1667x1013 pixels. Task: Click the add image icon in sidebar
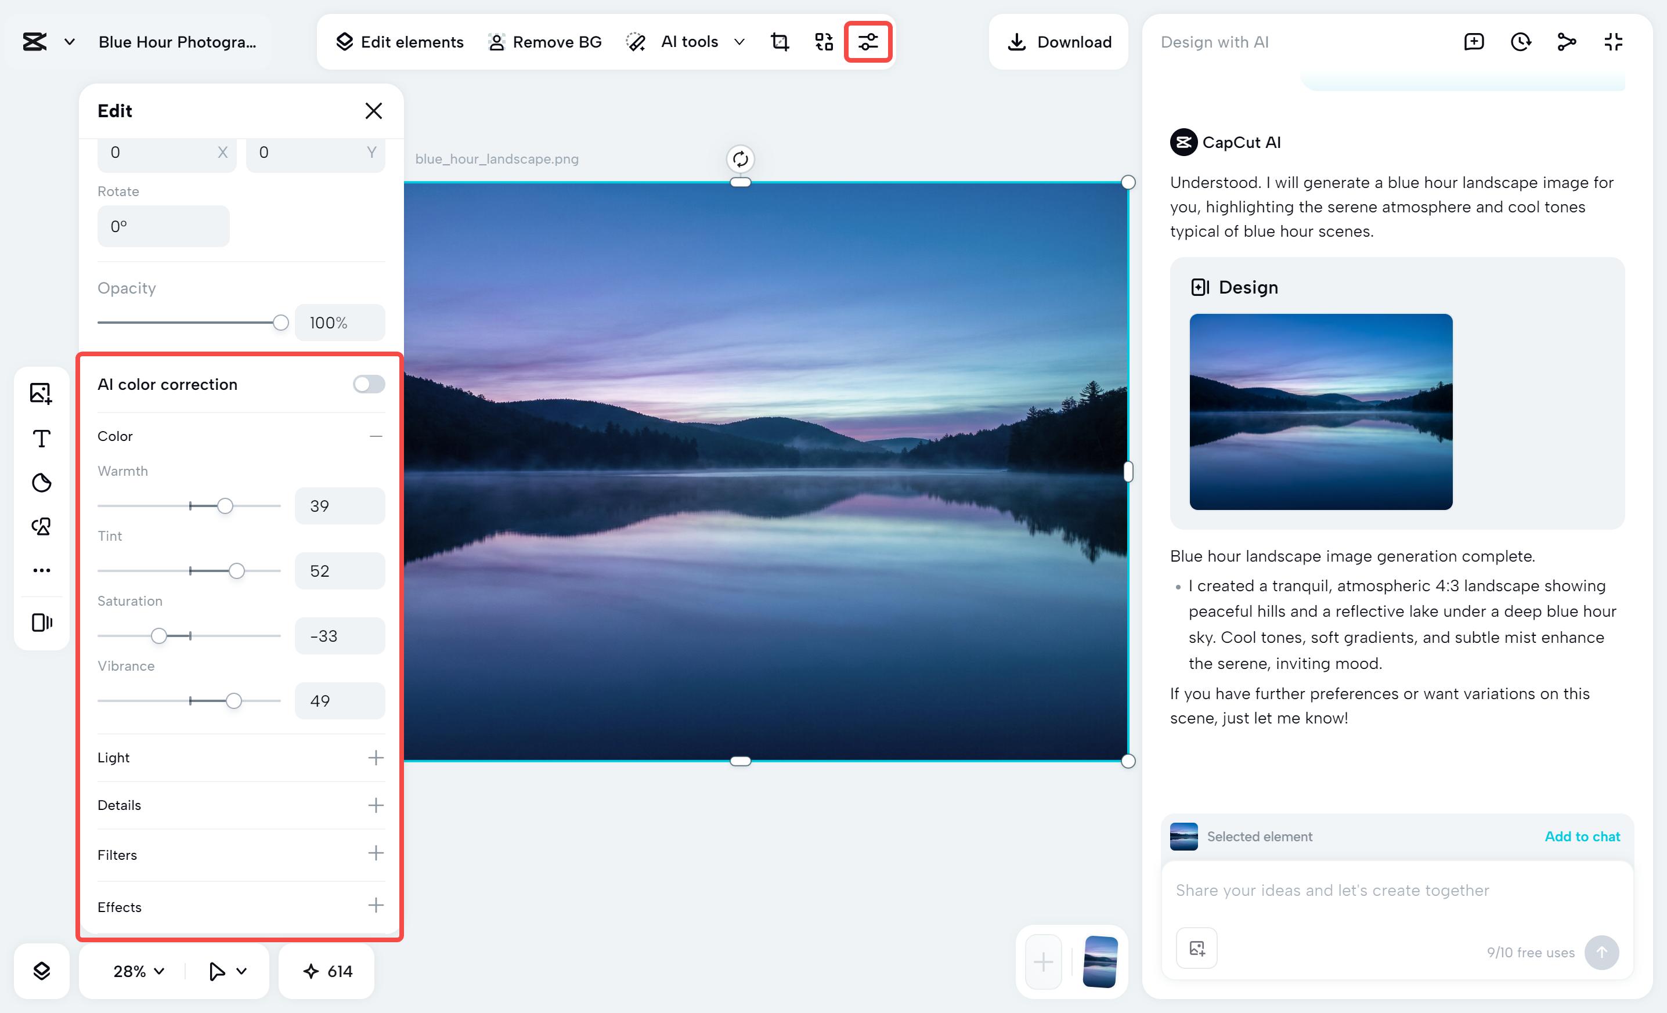click(41, 393)
